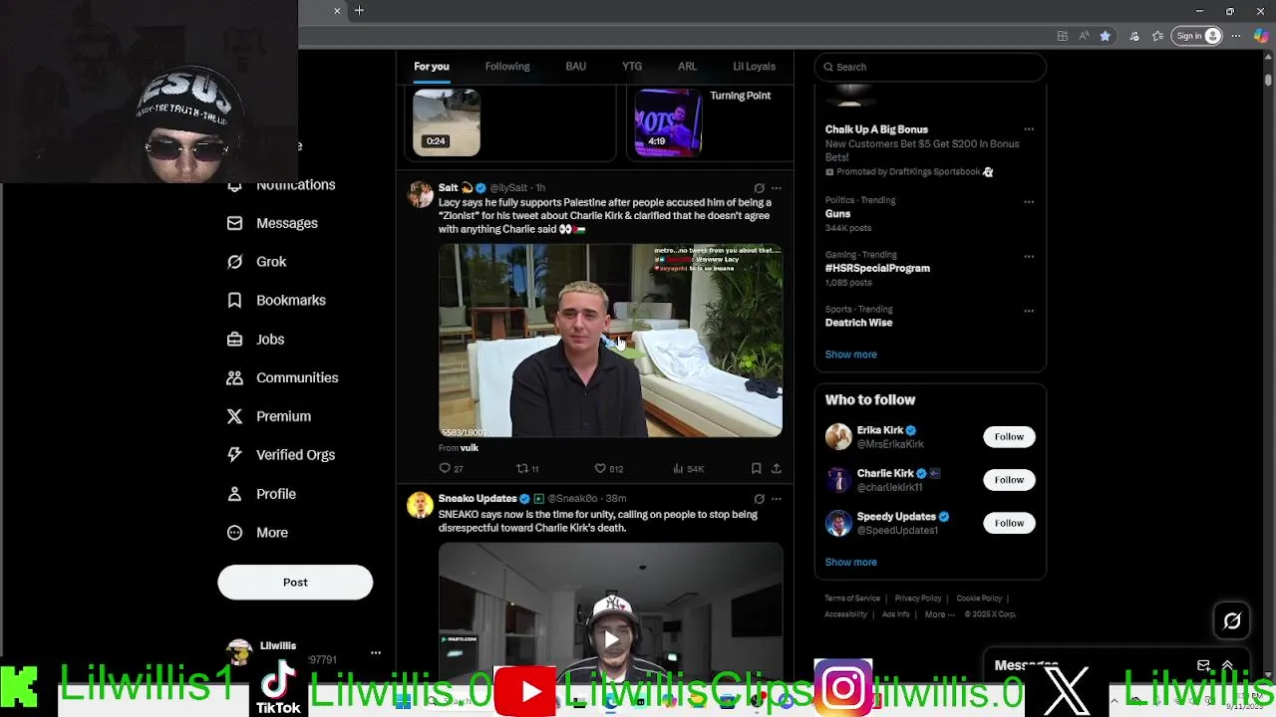Open more options on Salt's post

(777, 188)
